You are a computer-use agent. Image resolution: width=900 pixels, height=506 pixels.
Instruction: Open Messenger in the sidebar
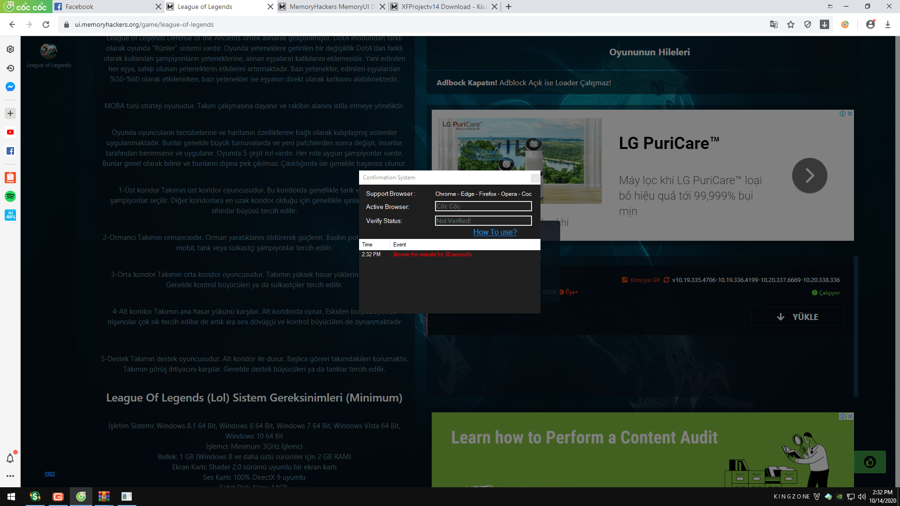click(10, 87)
